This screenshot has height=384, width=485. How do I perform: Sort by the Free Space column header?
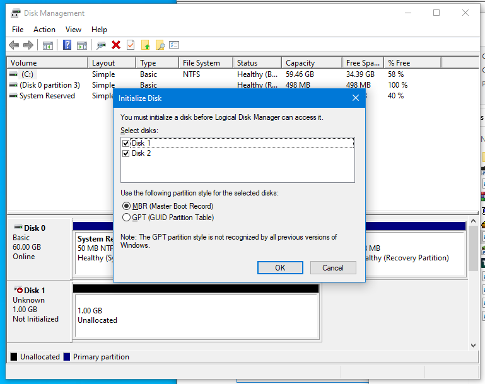[363, 63]
